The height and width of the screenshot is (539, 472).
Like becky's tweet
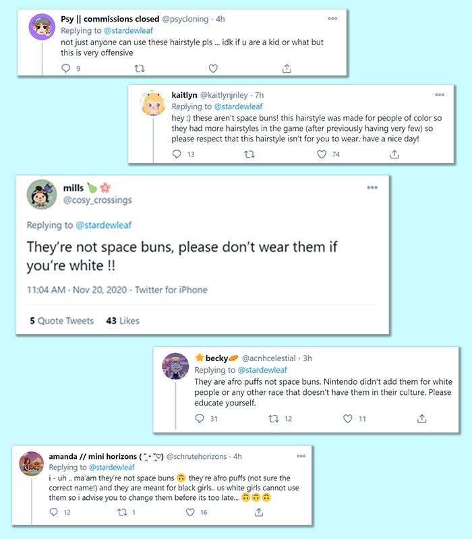pyautogui.click(x=348, y=418)
